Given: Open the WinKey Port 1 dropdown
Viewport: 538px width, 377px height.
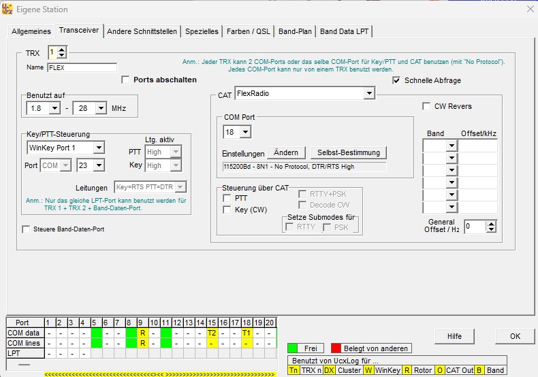Looking at the screenshot, I should 99,148.
